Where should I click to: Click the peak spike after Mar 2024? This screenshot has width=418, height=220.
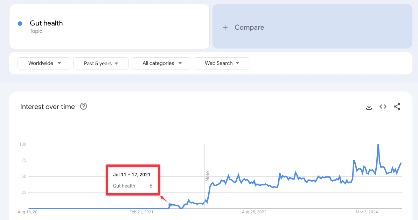[378, 144]
